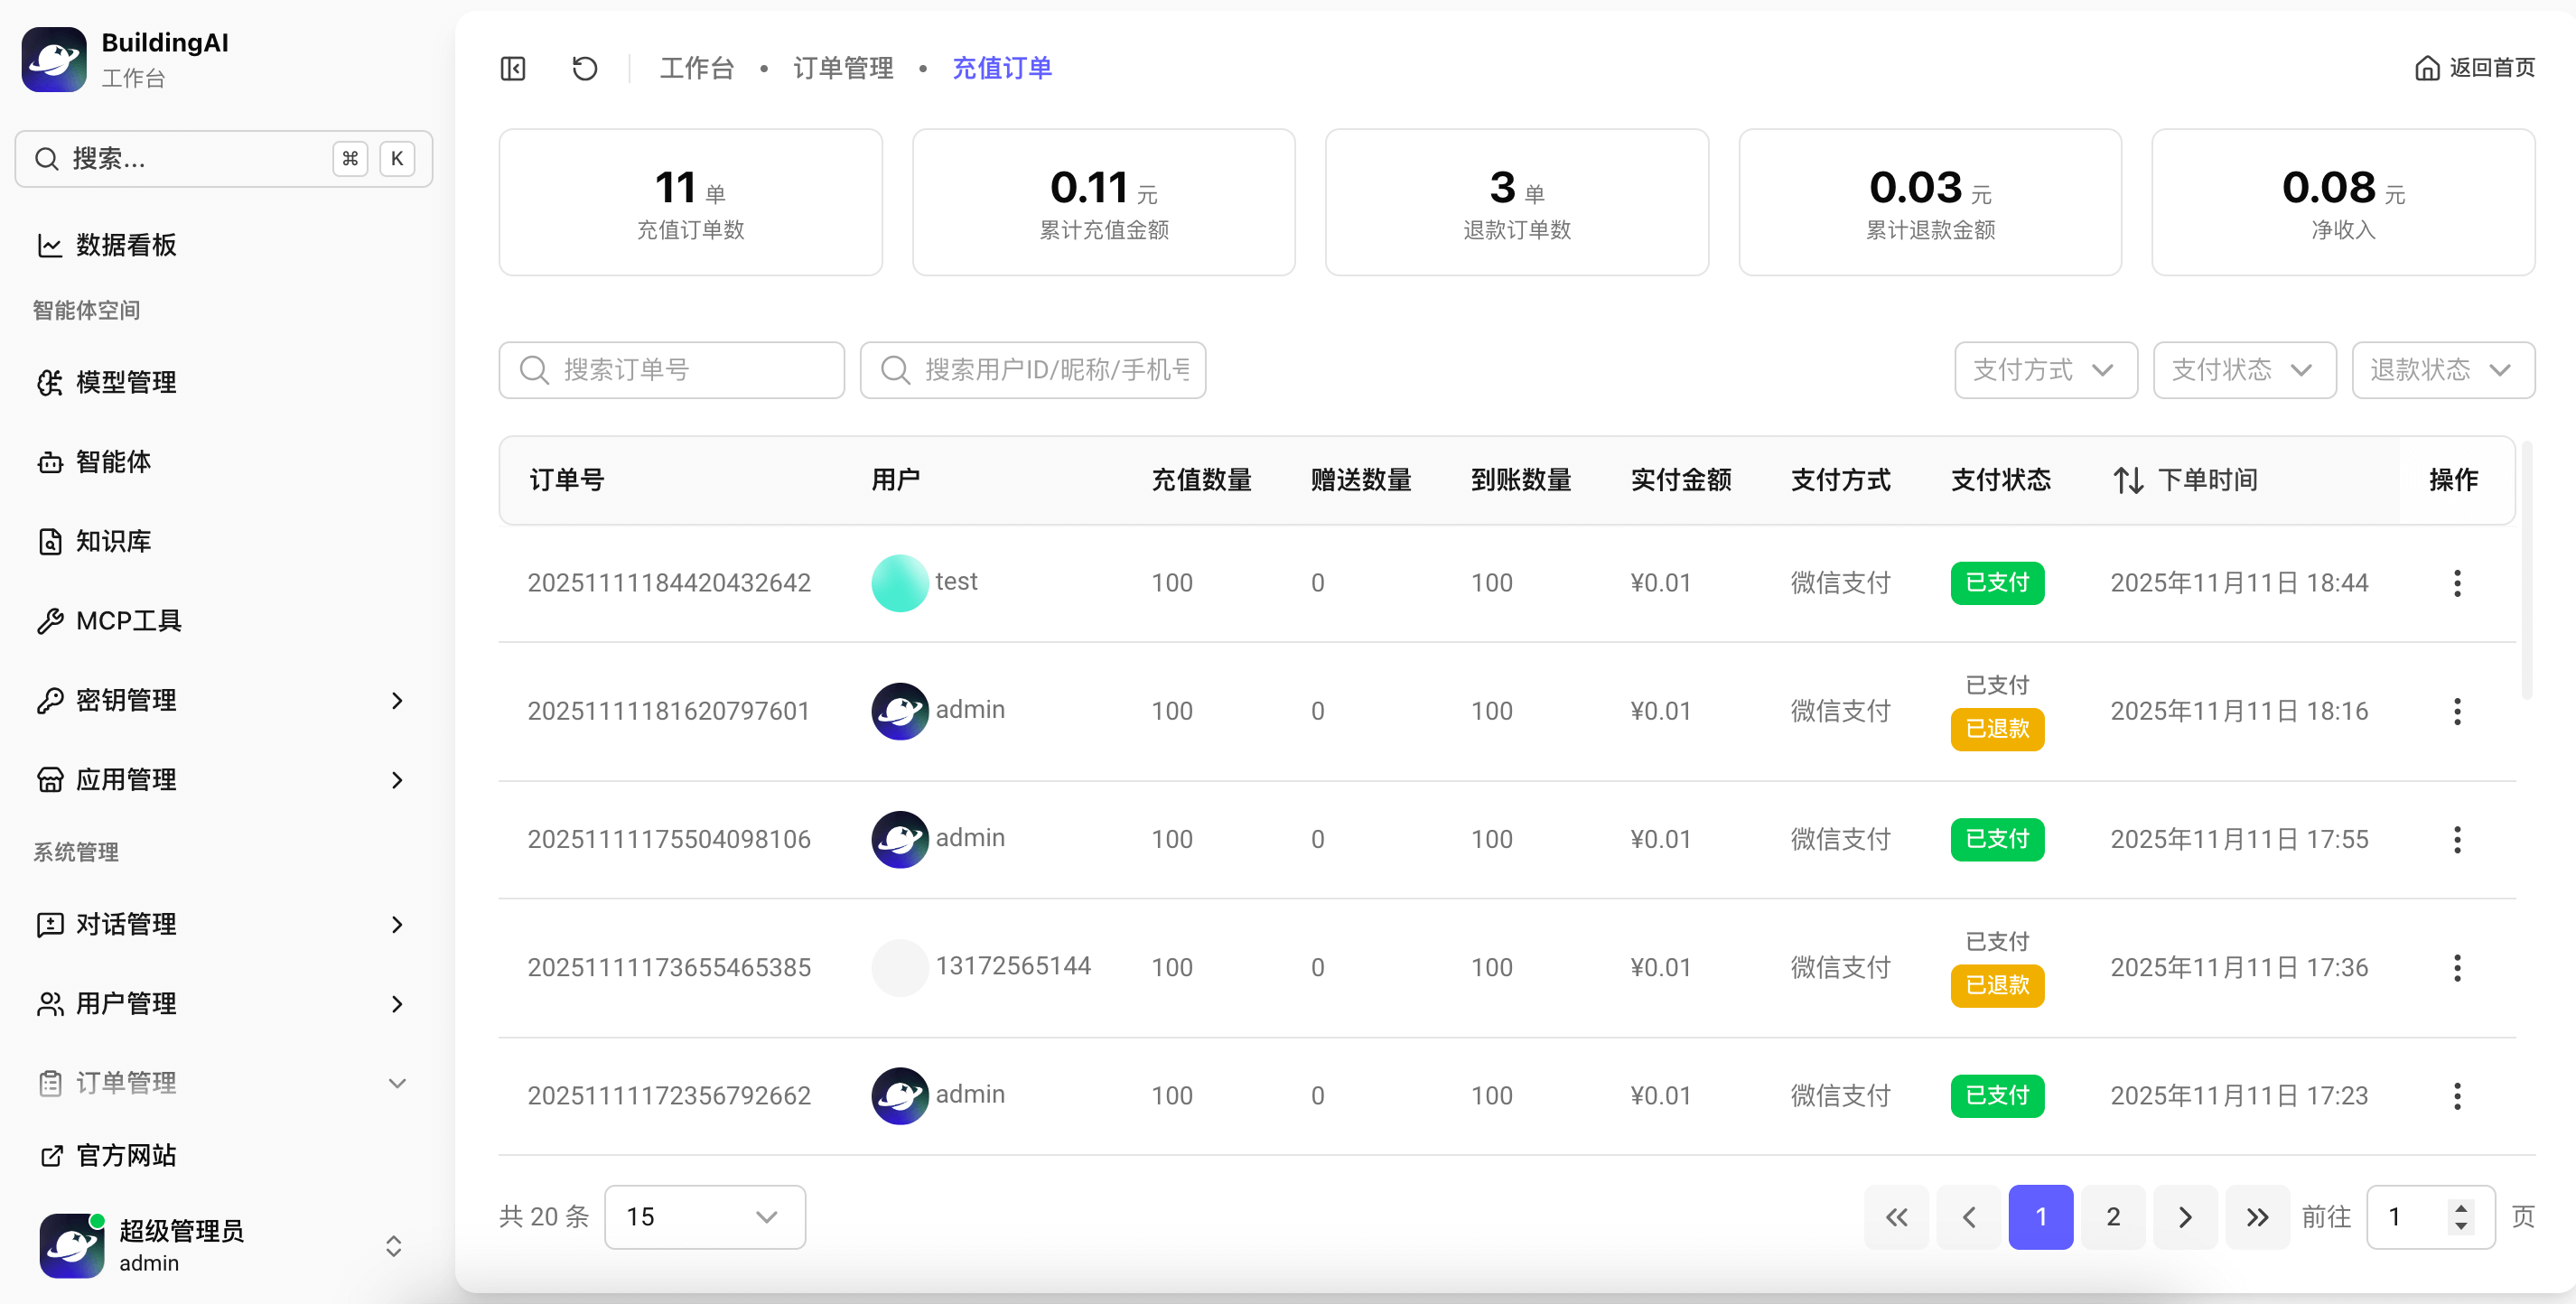The width and height of the screenshot is (2576, 1304).
Task: Click the 订单管理 breadcrumb
Action: [x=842, y=68]
